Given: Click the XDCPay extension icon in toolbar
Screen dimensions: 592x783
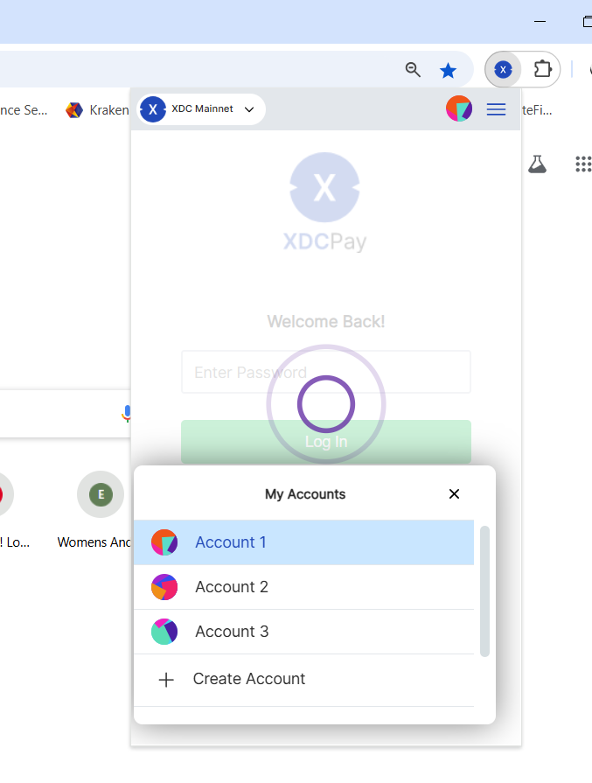Looking at the screenshot, I should coord(503,69).
